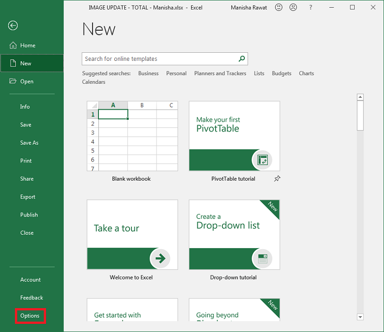
Task: Open the Print page
Action: 26,160
